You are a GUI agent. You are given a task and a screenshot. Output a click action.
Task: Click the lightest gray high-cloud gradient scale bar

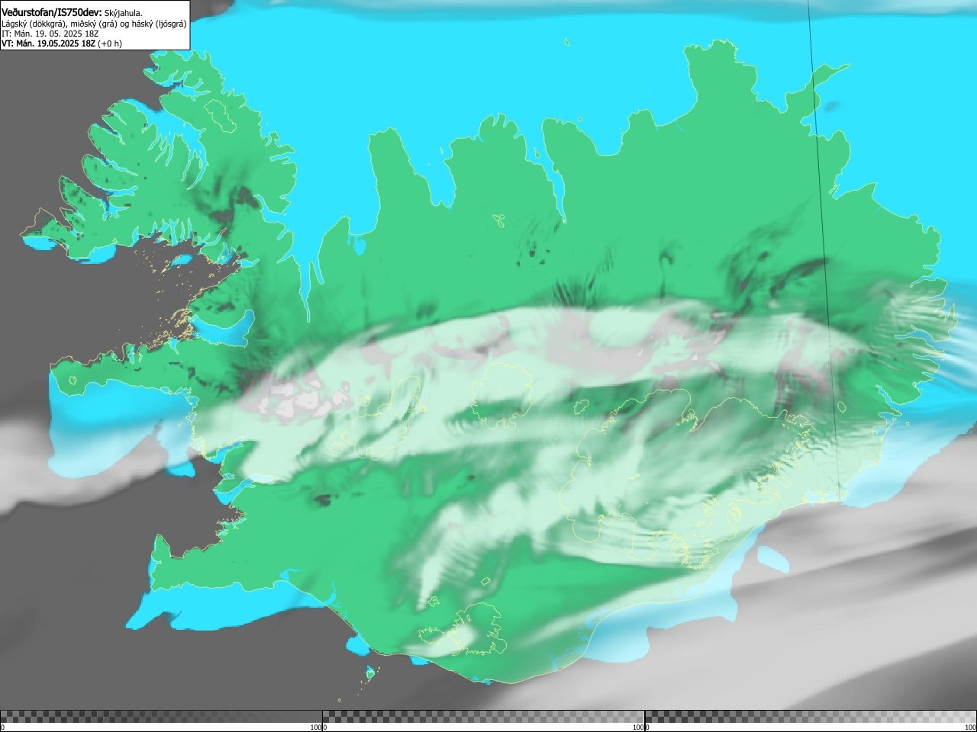point(811,717)
